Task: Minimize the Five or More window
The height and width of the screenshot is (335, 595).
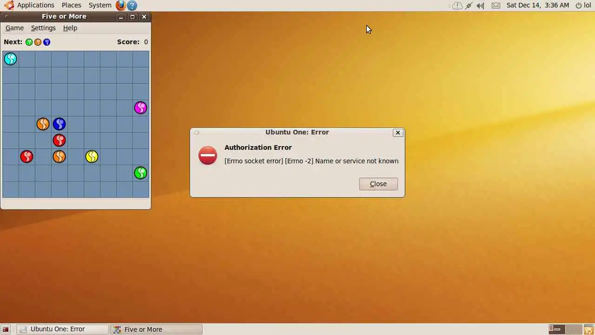Action: pos(121,17)
